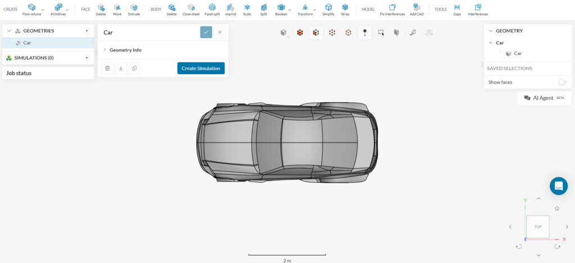
Task: Duplicate the Car geometry with copy icon
Action: point(134,68)
